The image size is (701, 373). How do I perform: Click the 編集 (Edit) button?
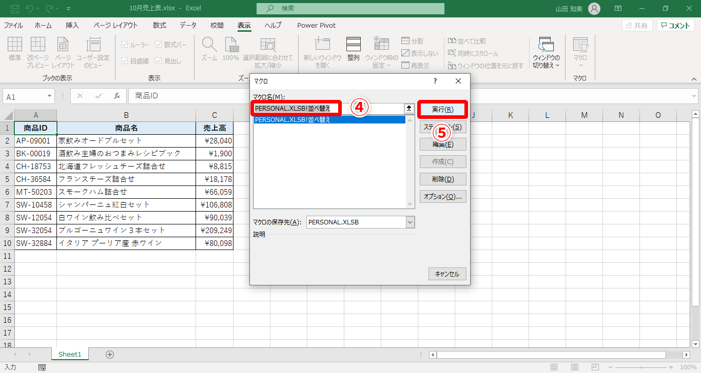[442, 144]
